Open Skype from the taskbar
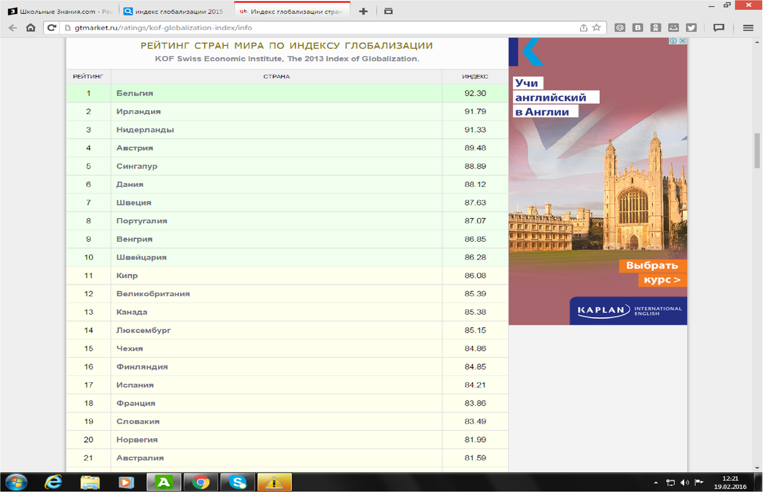This screenshot has height=495, width=765. tap(238, 482)
